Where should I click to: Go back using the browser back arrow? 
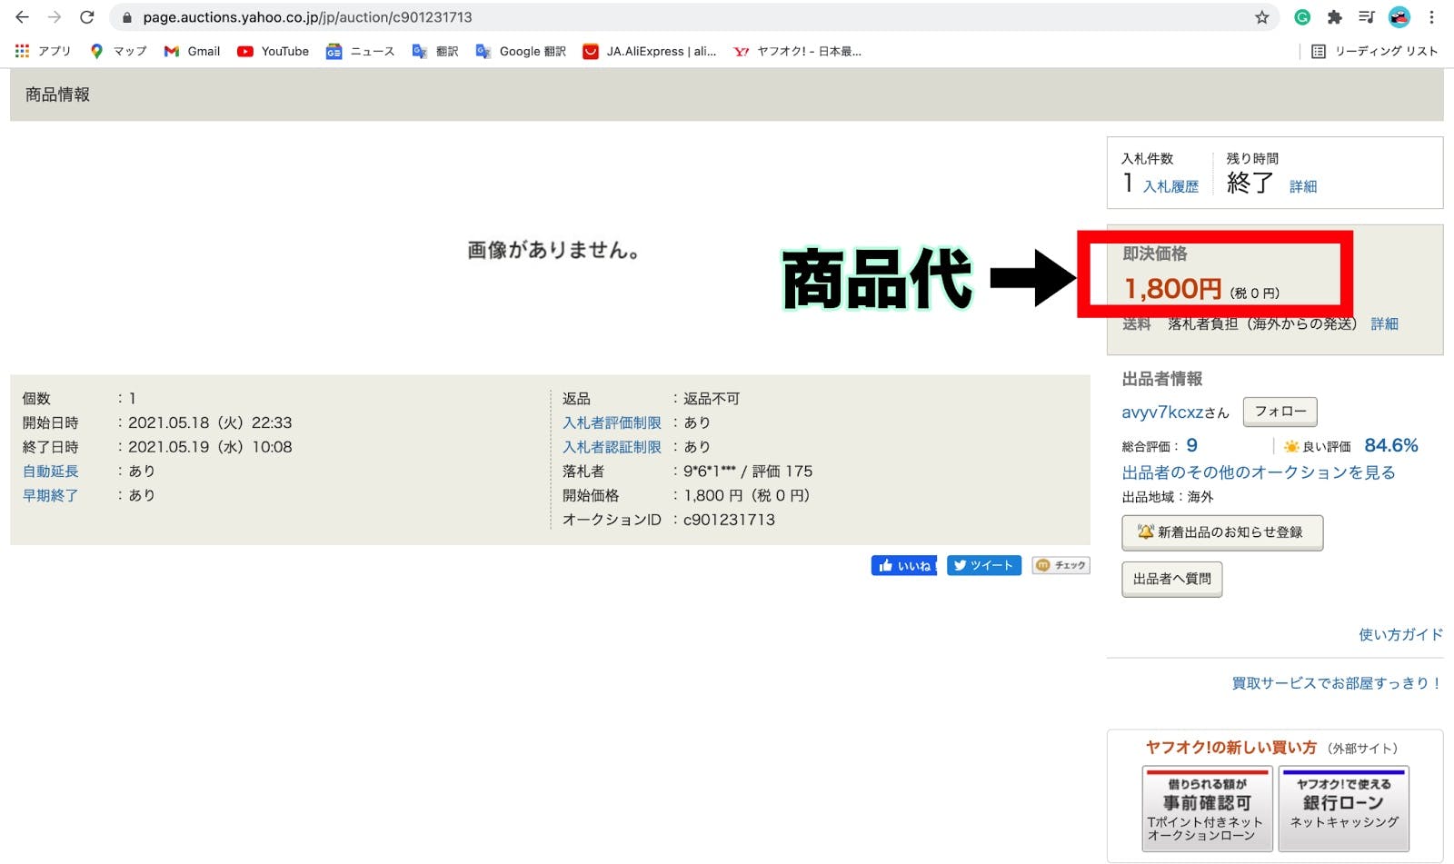[x=22, y=17]
